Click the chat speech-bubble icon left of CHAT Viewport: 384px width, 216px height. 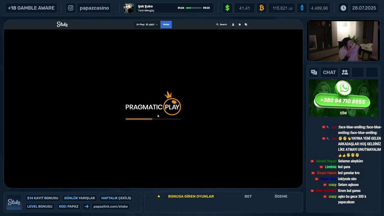(x=314, y=72)
